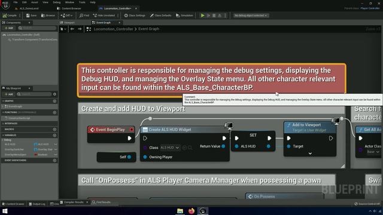
Task: Click the Compile blueprint button
Action: (10, 16)
